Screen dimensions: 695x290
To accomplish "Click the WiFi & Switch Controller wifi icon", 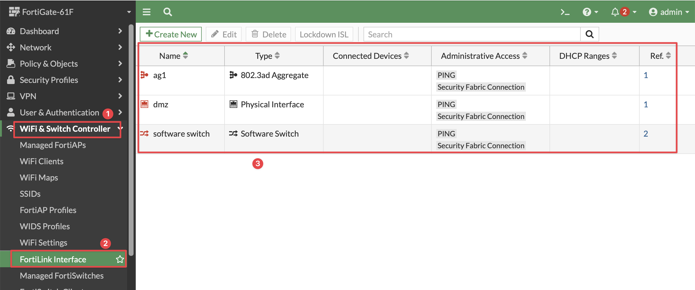I will [x=10, y=128].
